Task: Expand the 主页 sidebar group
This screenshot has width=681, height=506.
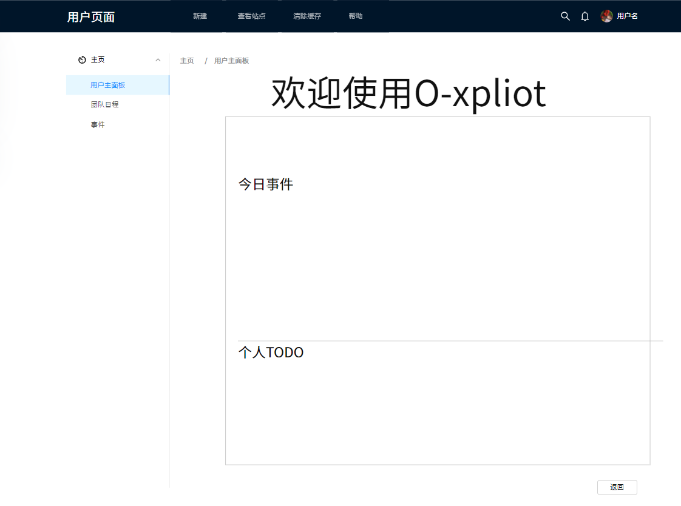Action: (97, 59)
